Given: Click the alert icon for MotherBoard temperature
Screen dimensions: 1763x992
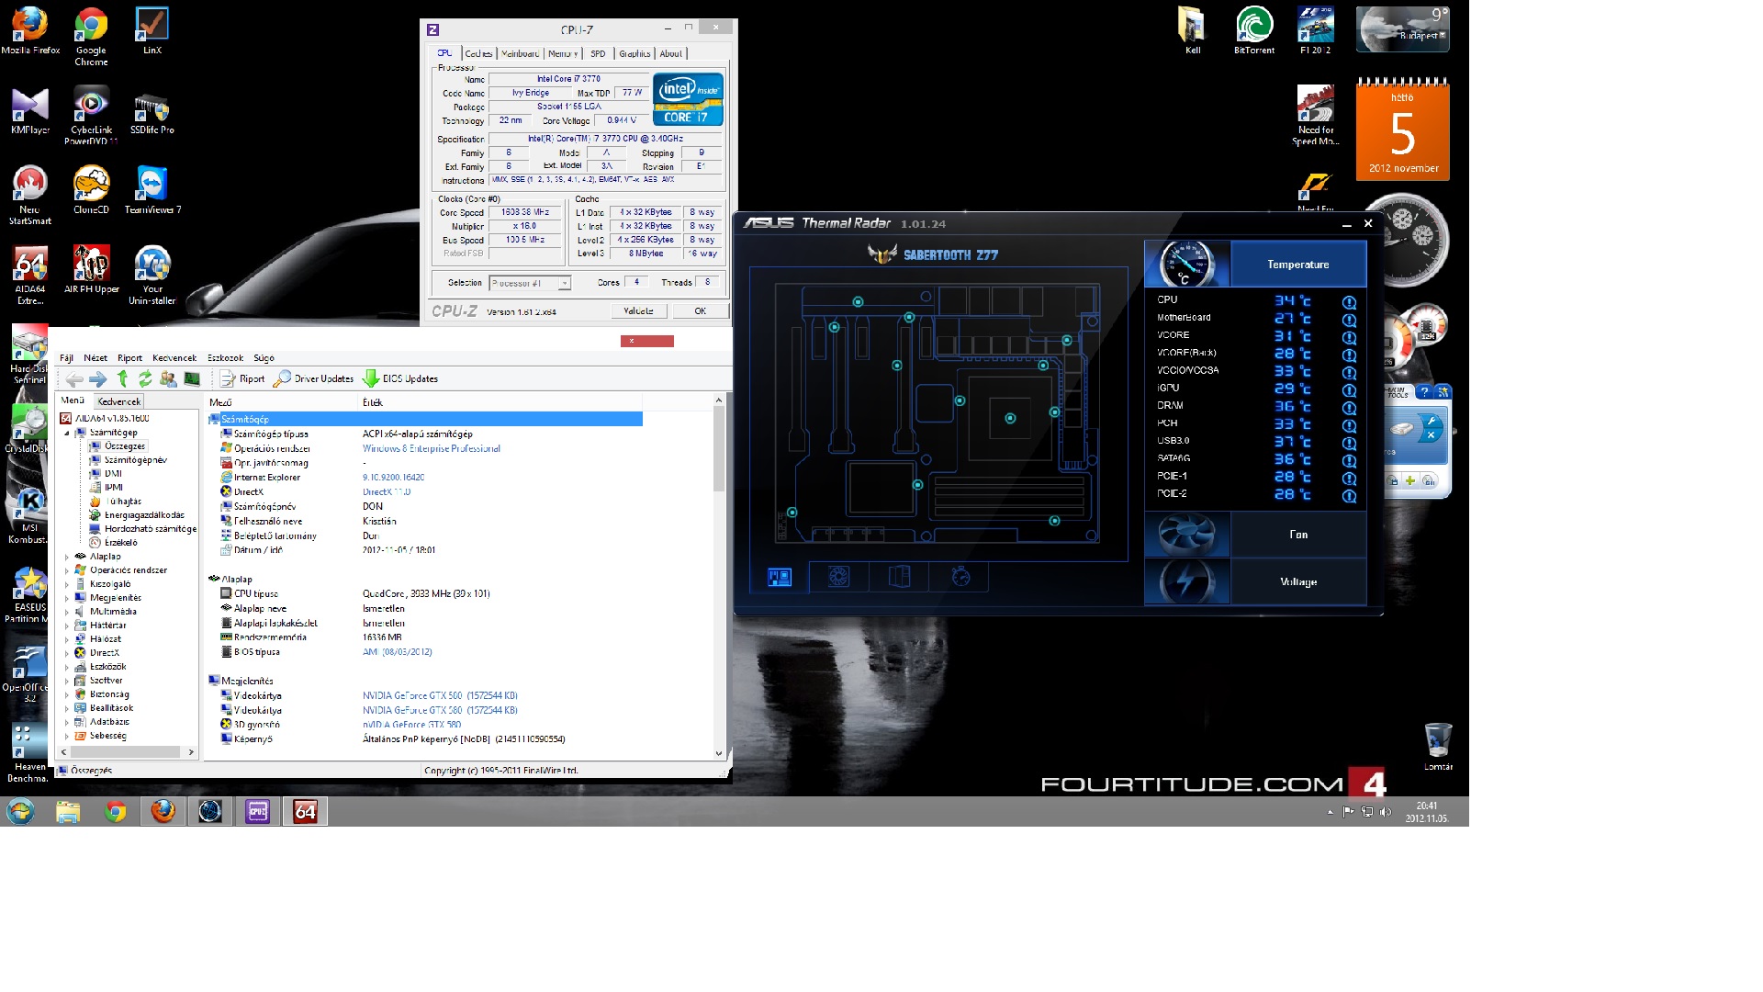Looking at the screenshot, I should click(1349, 320).
